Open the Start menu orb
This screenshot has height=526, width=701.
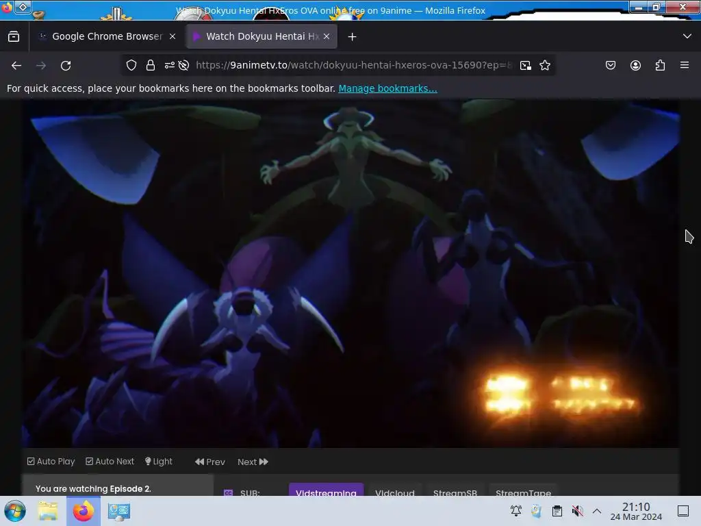tap(15, 511)
